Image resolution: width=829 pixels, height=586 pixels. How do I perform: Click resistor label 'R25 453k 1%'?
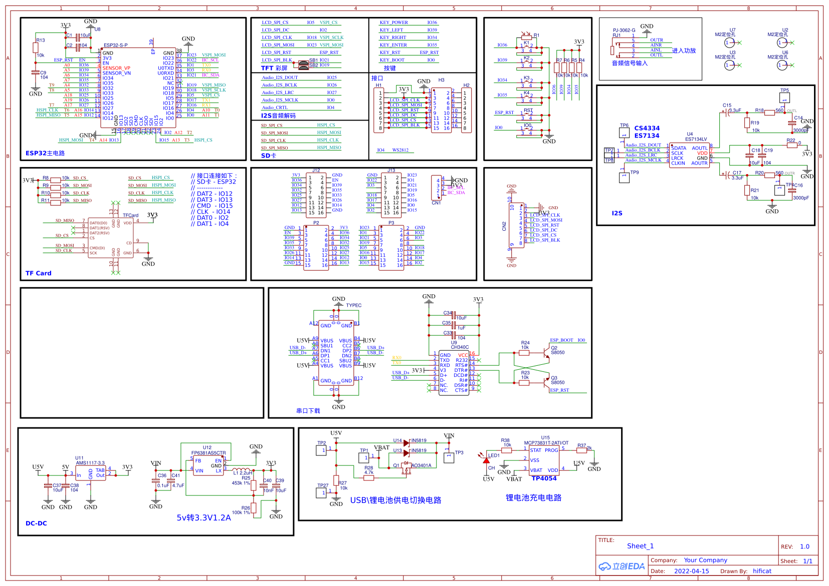point(241,480)
